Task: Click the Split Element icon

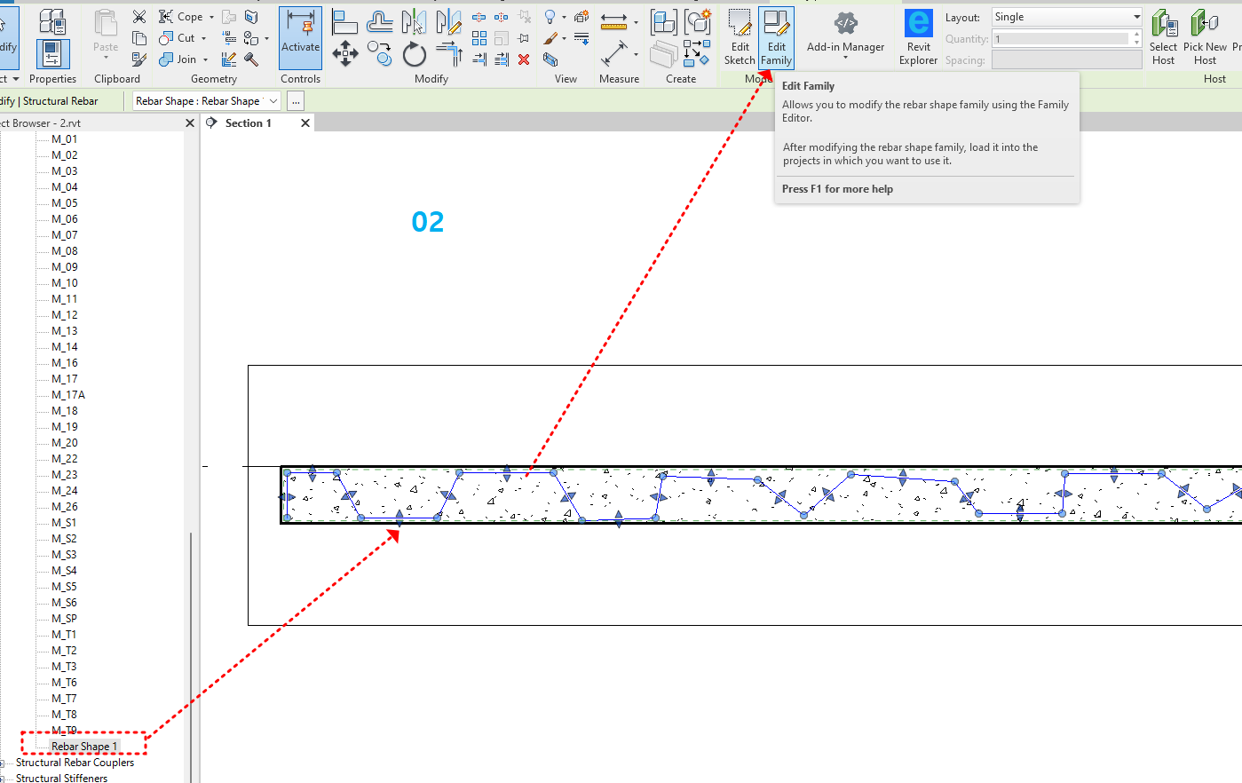Action: click(x=479, y=17)
